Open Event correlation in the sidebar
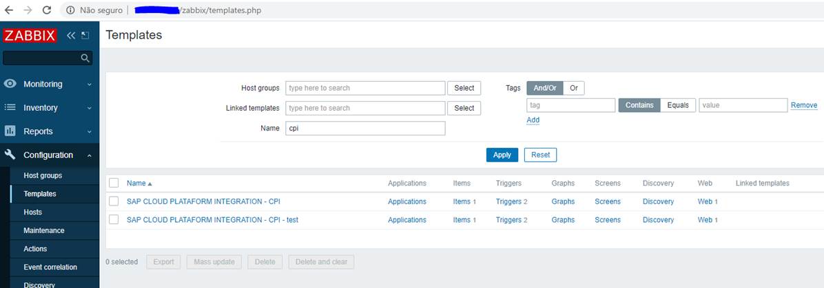Screen dimensions: 824x288 (x=50, y=267)
